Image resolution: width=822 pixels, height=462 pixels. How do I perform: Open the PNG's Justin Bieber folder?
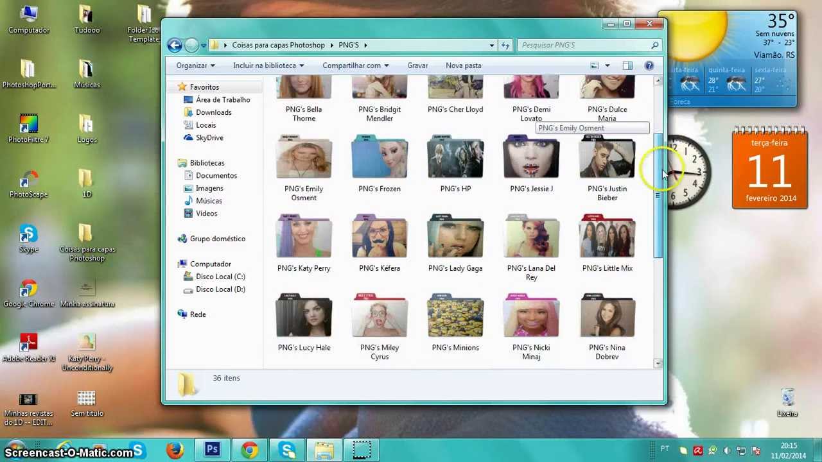tap(607, 168)
